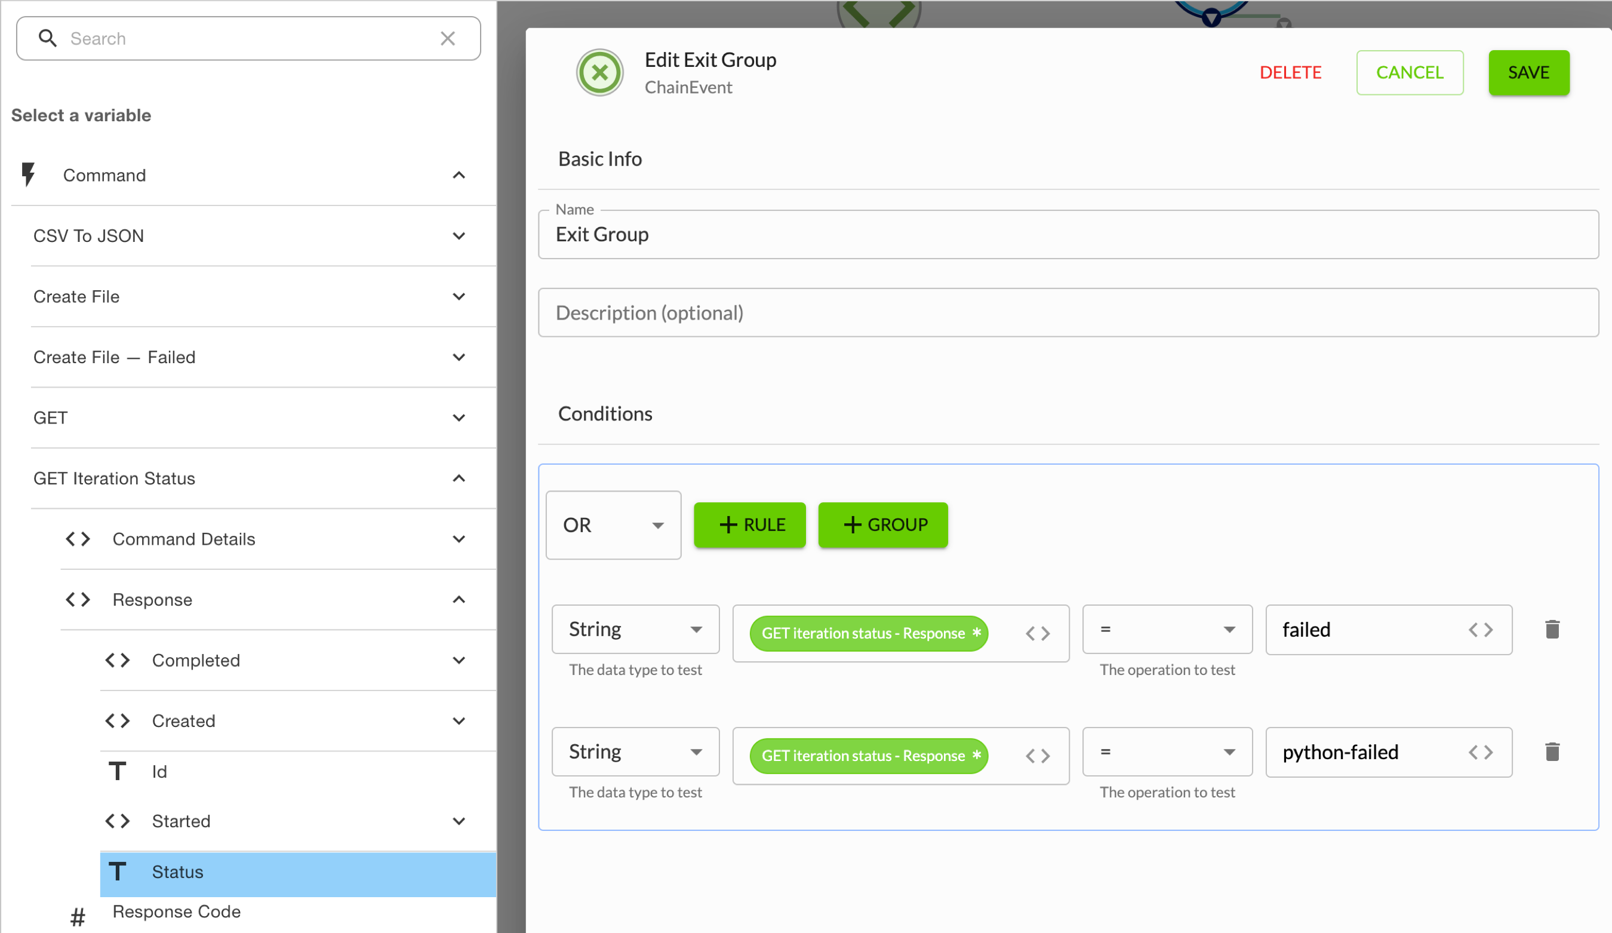This screenshot has height=933, width=1612.
Task: Click the Response Code hash icon
Action: (x=78, y=917)
